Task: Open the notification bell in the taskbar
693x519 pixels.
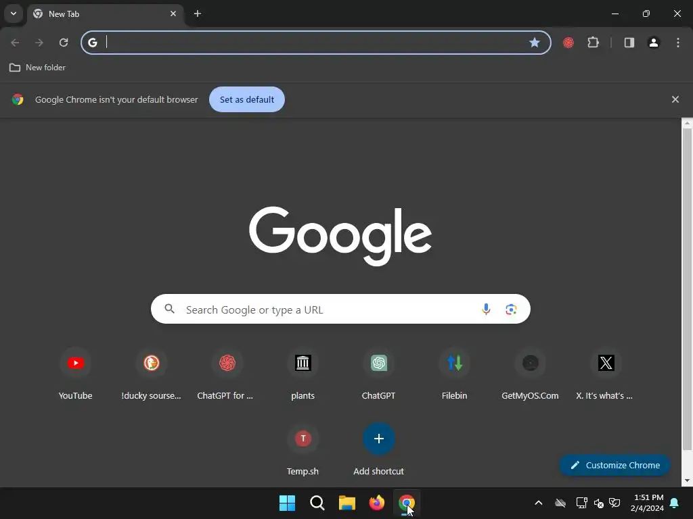Action: click(675, 503)
